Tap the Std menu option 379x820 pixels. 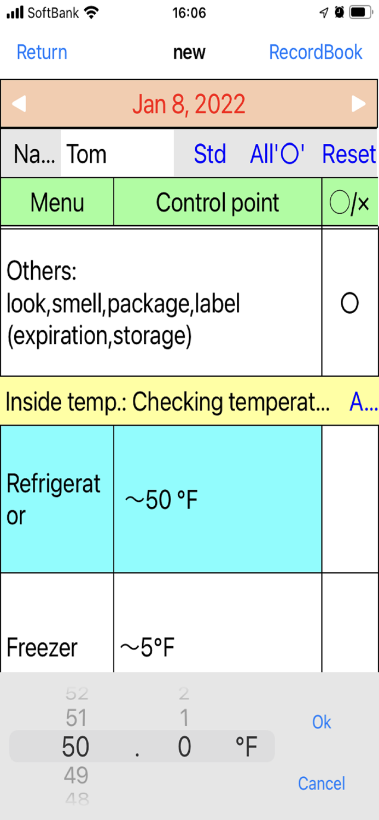pyautogui.click(x=210, y=154)
